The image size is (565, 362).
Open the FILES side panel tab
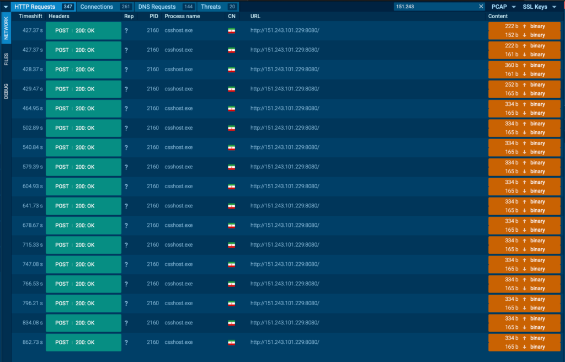tap(6, 60)
